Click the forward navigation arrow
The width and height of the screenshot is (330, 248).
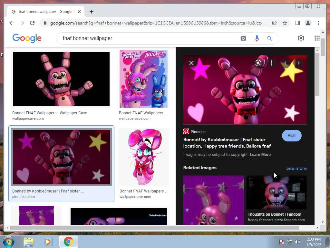tap(22, 23)
